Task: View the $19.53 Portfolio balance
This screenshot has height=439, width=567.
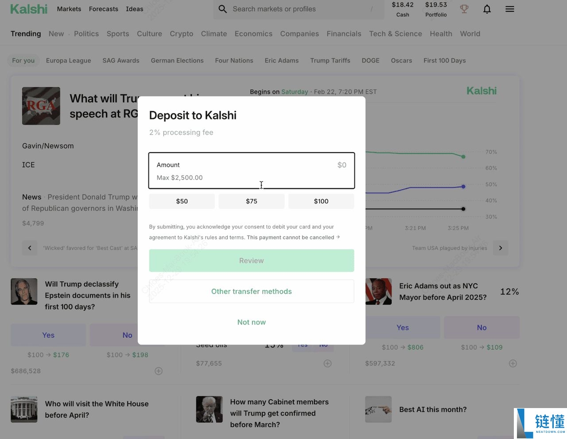Action: click(x=436, y=9)
